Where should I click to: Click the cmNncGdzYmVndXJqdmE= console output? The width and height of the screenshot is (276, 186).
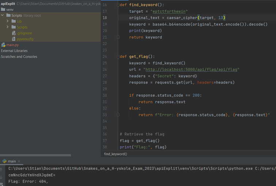32,175
